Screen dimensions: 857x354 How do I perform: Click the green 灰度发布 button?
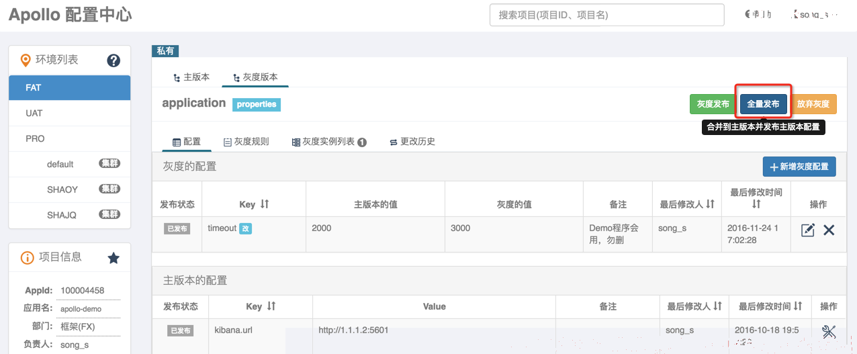point(713,104)
